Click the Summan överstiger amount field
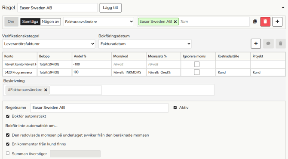The height and width of the screenshot is (159, 288). tap(75, 154)
